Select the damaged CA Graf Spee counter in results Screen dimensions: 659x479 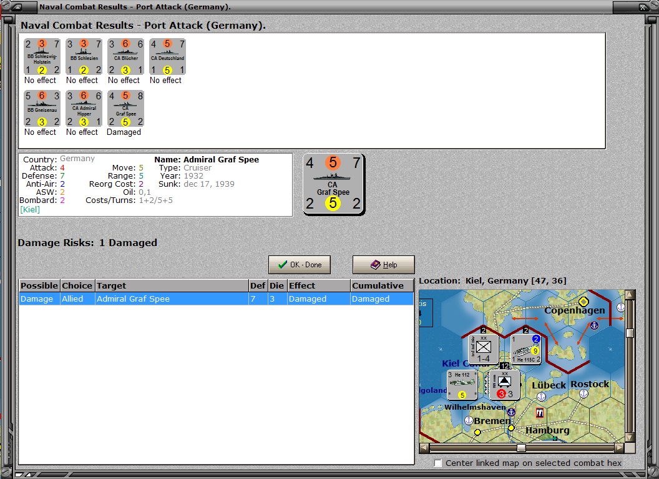tap(125, 109)
